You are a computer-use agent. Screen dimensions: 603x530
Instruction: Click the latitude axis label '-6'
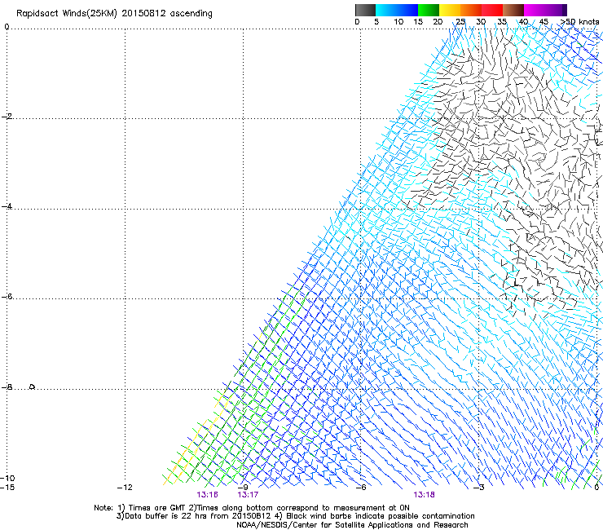pos(7,297)
